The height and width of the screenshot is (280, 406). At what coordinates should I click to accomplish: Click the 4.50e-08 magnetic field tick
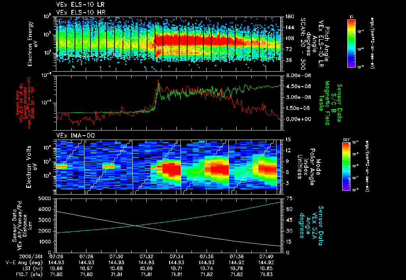pos(298,86)
